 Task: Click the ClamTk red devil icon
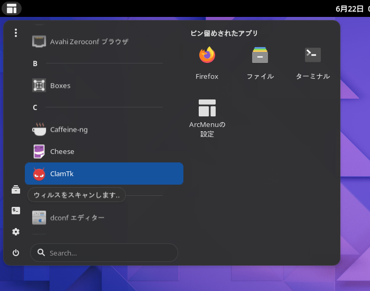point(39,174)
